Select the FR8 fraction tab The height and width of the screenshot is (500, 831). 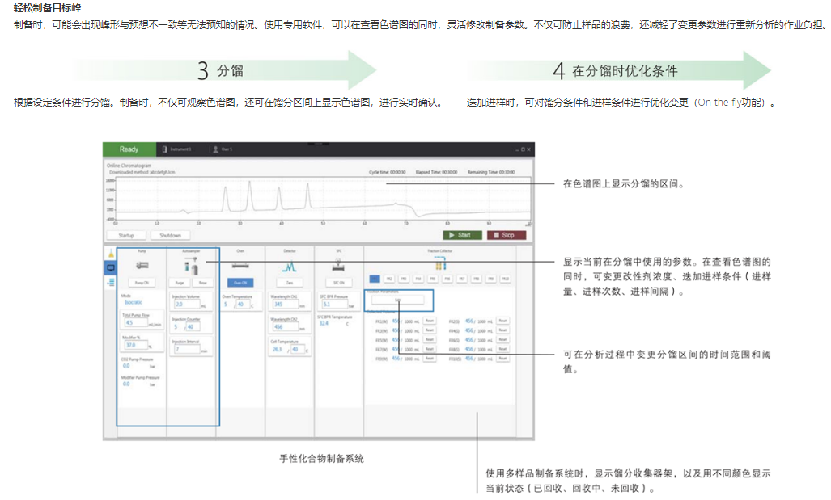[x=476, y=279]
